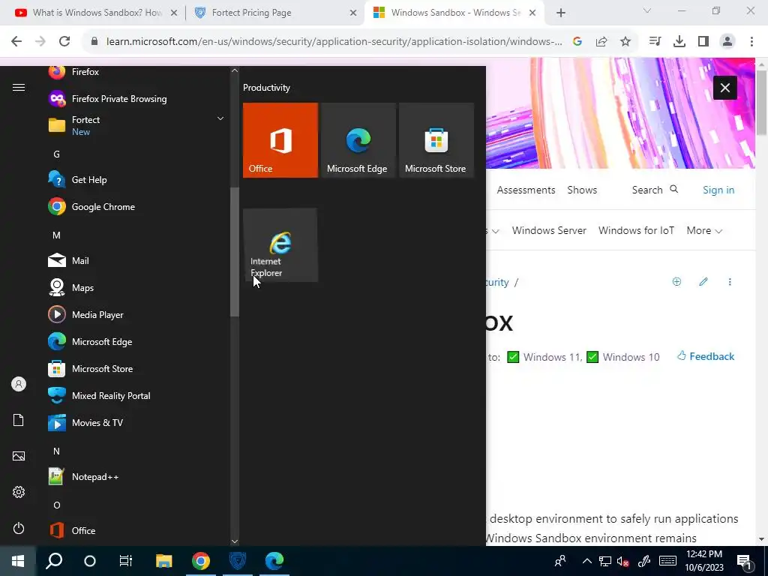Expand the Start menu hamburger button
This screenshot has width=768, height=576.
(19, 87)
